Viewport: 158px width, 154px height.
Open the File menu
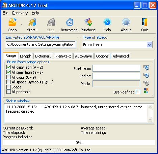click(5, 13)
